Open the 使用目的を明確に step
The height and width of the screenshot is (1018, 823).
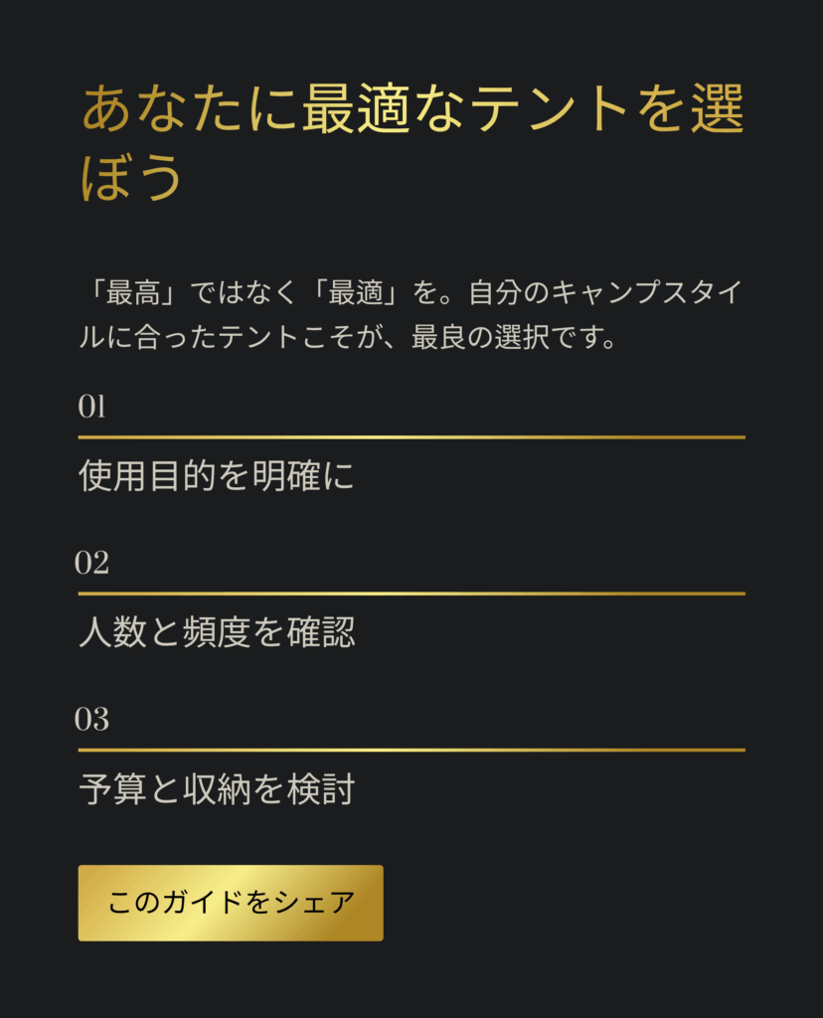pos(217,477)
